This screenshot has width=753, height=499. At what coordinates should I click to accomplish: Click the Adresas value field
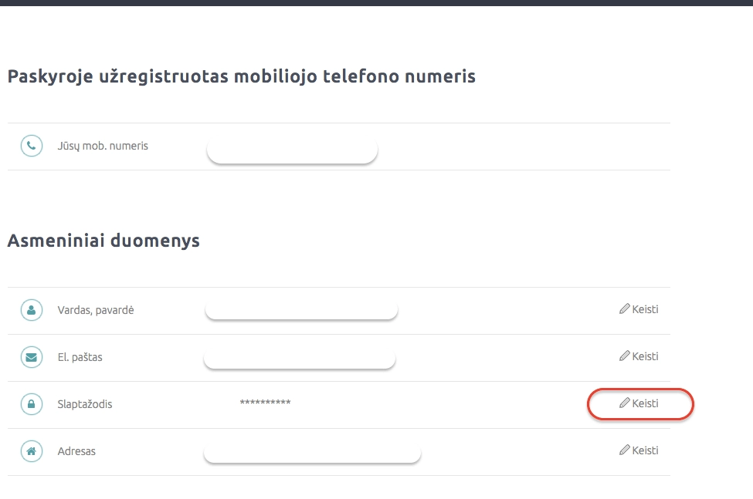312,453
